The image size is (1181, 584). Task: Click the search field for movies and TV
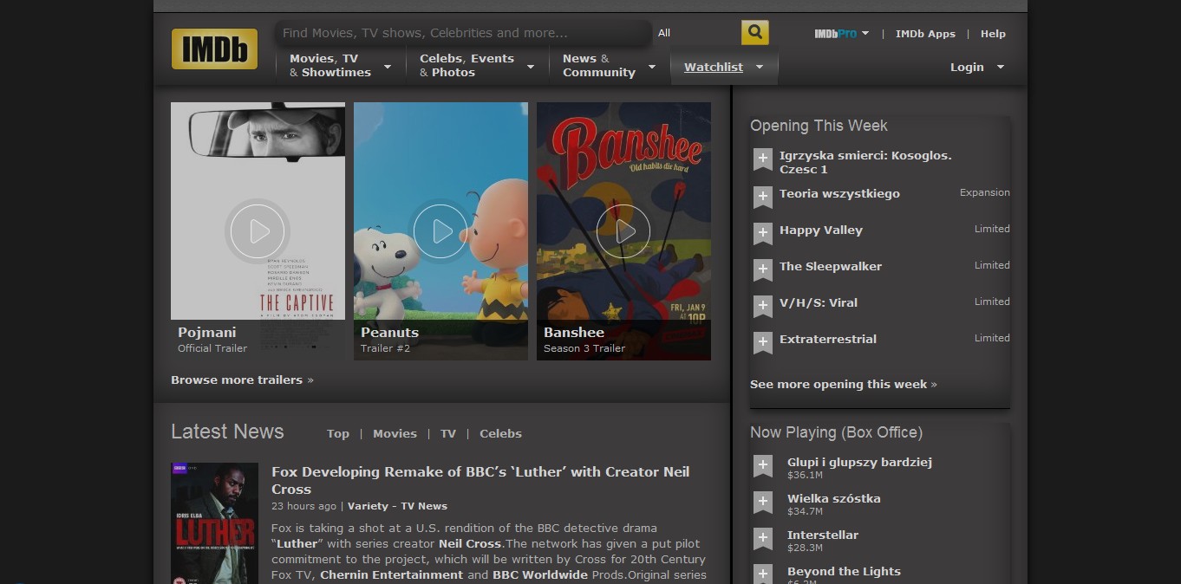pyautogui.click(x=463, y=33)
